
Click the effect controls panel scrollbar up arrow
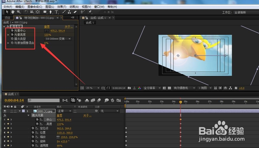[x=76, y=27]
